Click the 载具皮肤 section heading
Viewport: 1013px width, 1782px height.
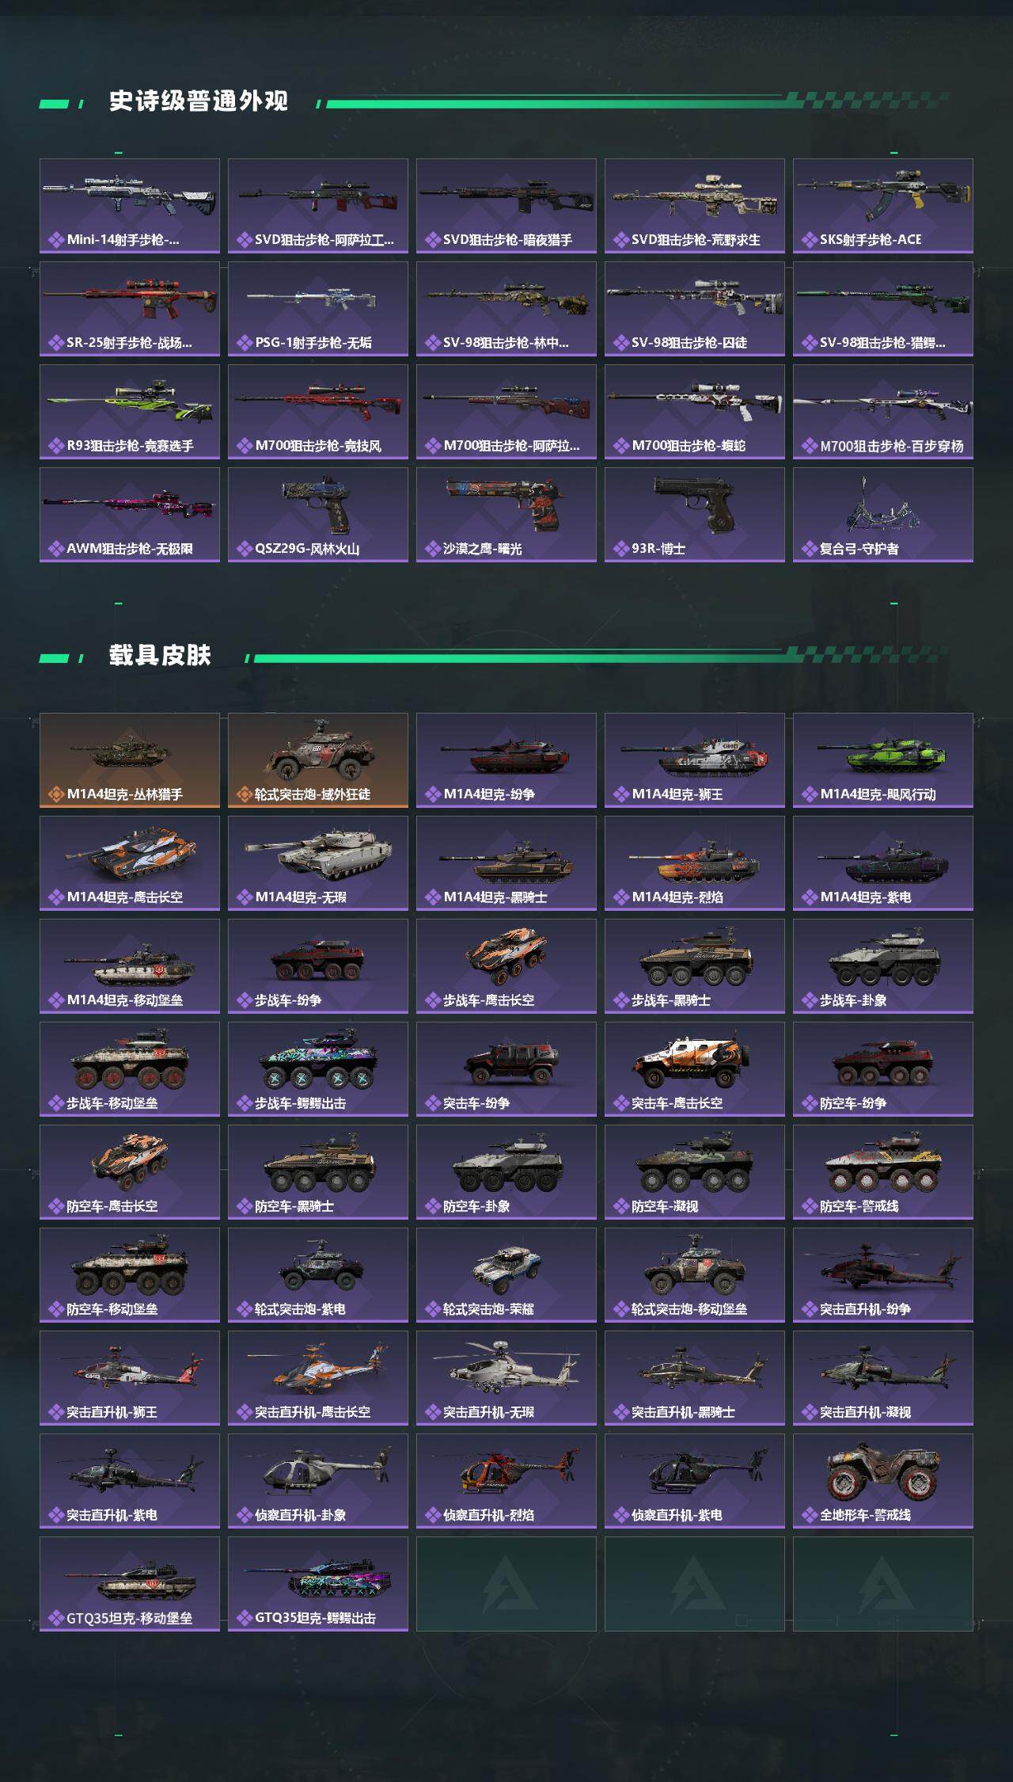click(161, 656)
